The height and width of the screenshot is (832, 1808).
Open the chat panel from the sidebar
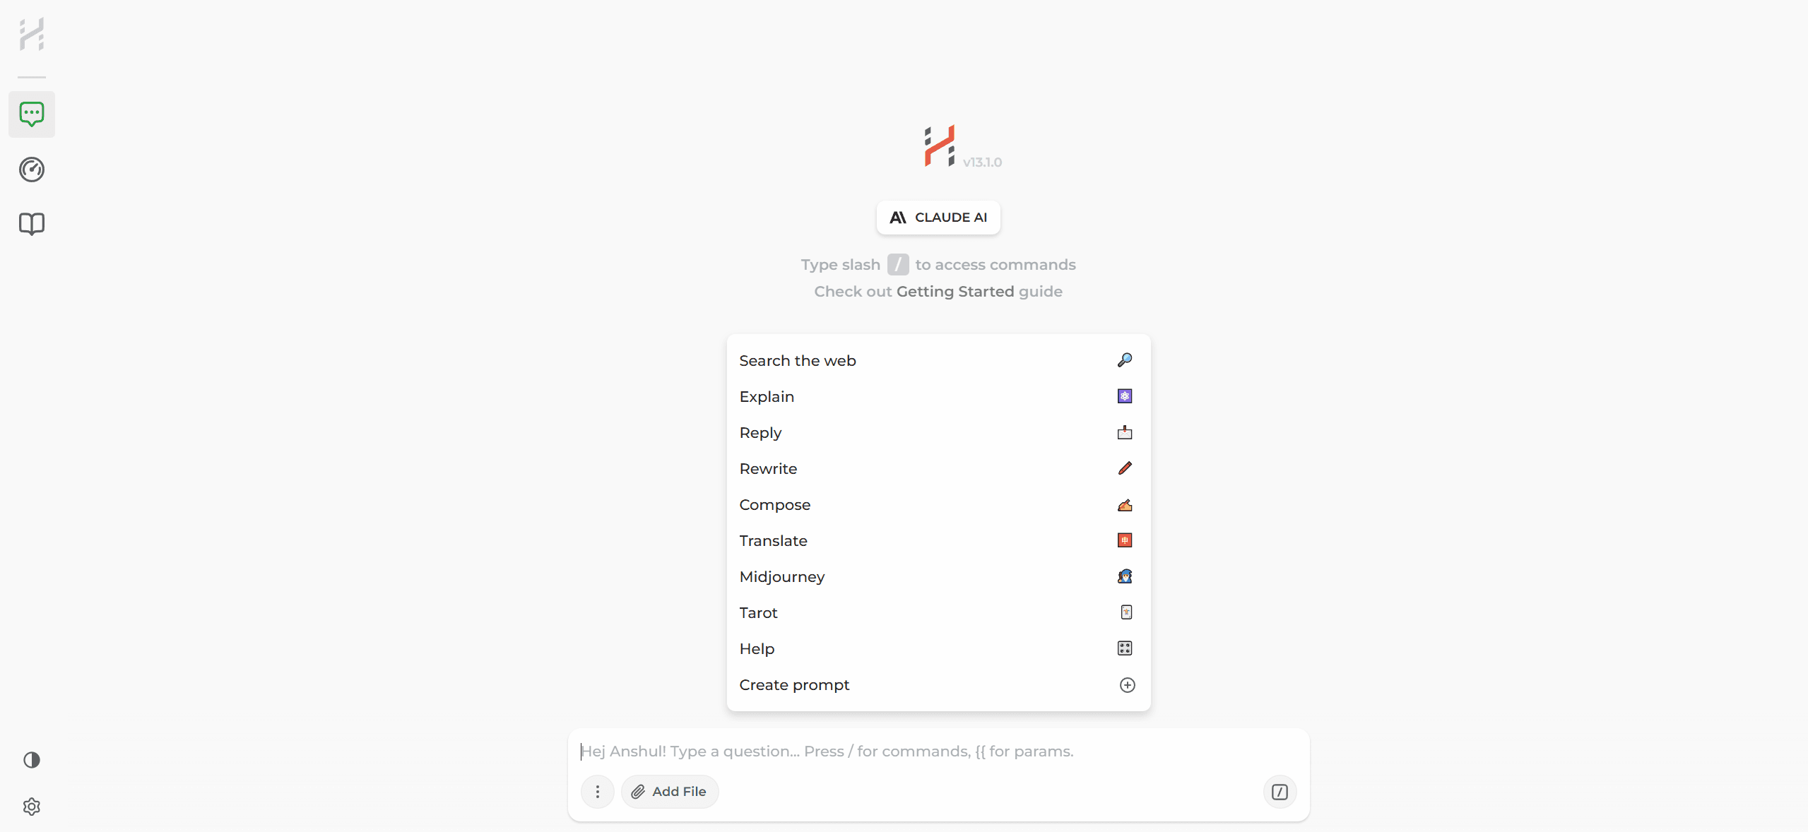pos(32,113)
